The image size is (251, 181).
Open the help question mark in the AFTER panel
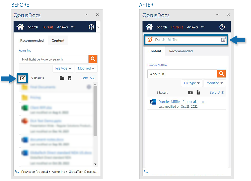[222, 27]
